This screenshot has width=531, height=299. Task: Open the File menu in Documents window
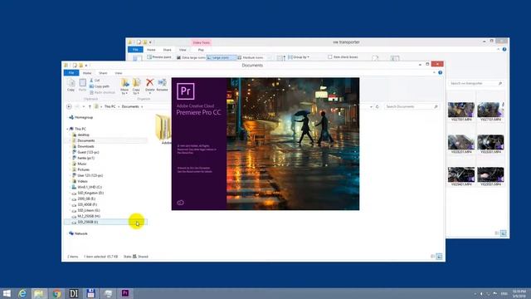[71, 73]
